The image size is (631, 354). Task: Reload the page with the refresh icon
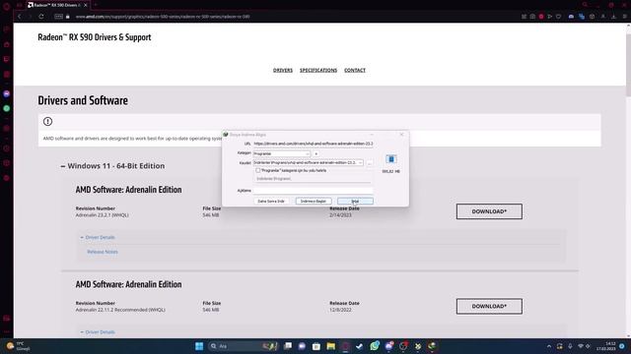(x=41, y=17)
